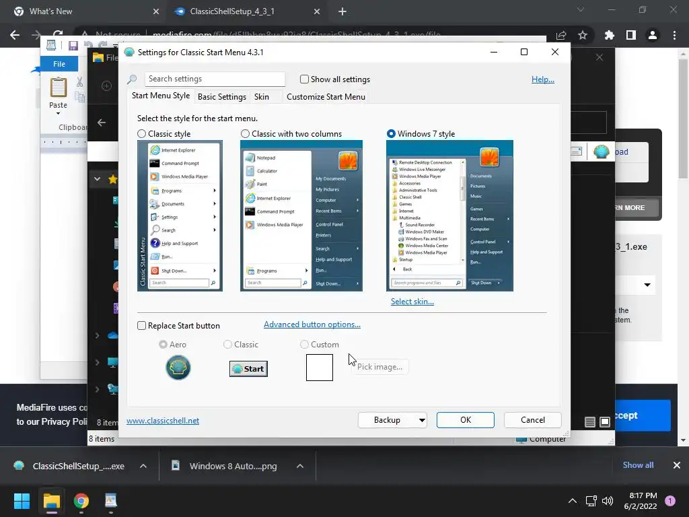Check Replace Start button option

[141, 325]
